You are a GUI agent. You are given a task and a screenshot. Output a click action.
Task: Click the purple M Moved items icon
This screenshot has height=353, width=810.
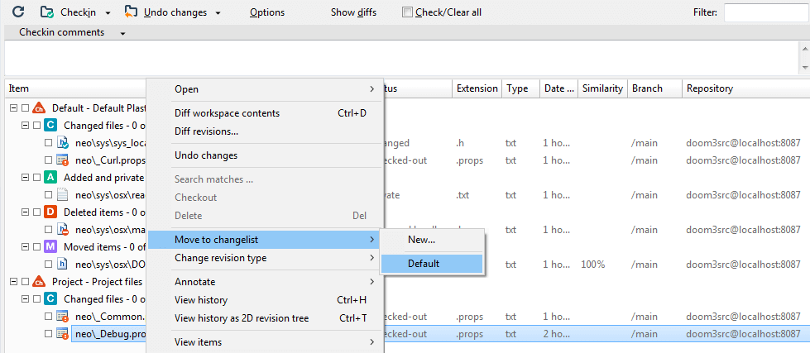[x=50, y=246]
